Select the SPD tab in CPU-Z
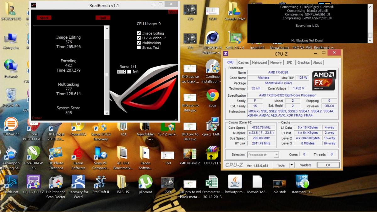377x212 pixels. [289, 63]
